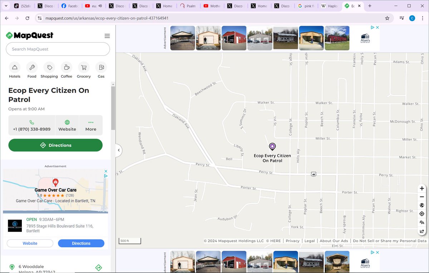Click the purple Ecop map pin

point(272,147)
